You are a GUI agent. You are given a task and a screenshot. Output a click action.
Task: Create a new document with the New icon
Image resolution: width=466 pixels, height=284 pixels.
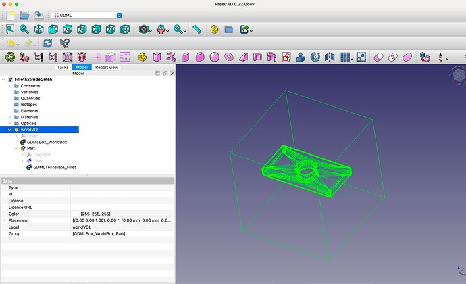point(10,15)
